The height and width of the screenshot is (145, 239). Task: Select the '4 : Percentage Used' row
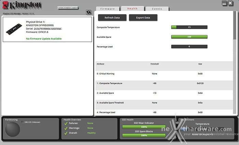164,113
